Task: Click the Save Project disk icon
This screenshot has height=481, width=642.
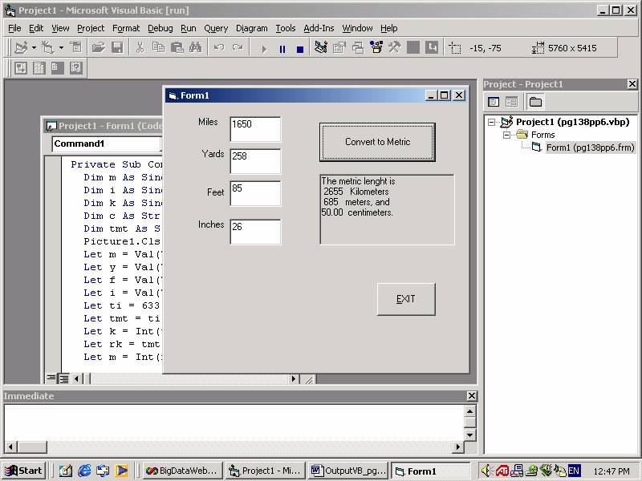Action: click(x=117, y=48)
